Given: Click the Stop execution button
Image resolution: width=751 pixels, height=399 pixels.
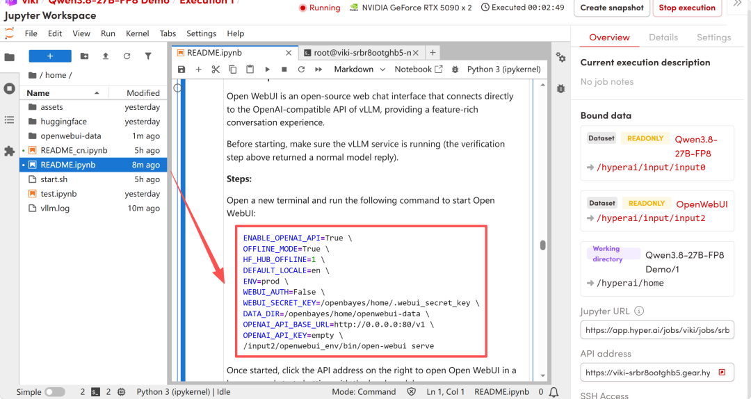Looking at the screenshot, I should click(x=687, y=8).
